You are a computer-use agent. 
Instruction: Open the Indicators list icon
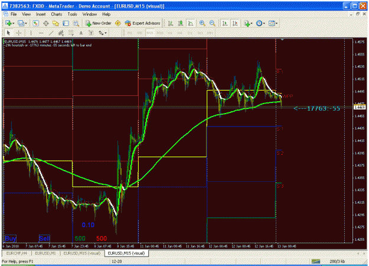247,23
